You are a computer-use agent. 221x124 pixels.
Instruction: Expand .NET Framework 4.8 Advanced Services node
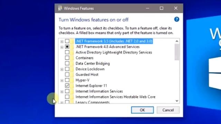[x=62, y=47]
